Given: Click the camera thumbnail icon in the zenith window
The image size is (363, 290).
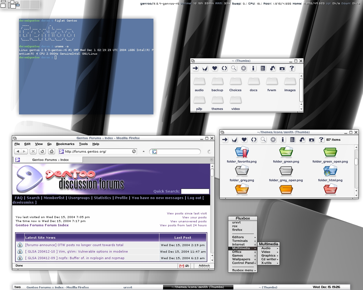Looking at the screenshot, I should pyautogui.click(x=312, y=140).
